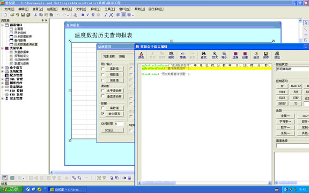Click the 退出 exit icon in editor toolbar

[x=277, y=55]
